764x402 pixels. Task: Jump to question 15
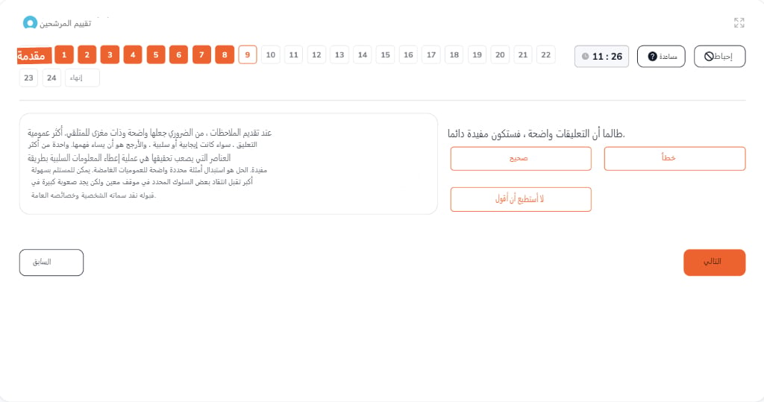[386, 54]
